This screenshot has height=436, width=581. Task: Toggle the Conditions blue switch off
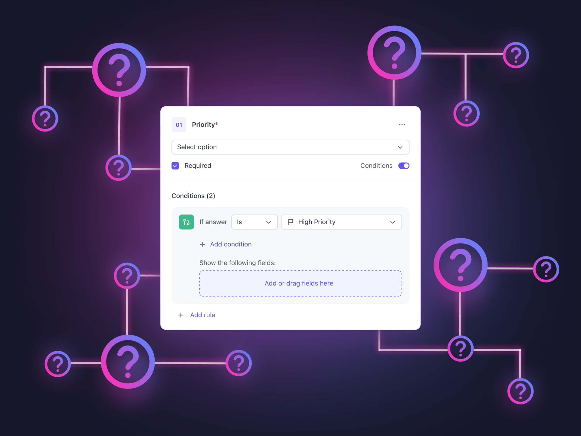point(403,166)
